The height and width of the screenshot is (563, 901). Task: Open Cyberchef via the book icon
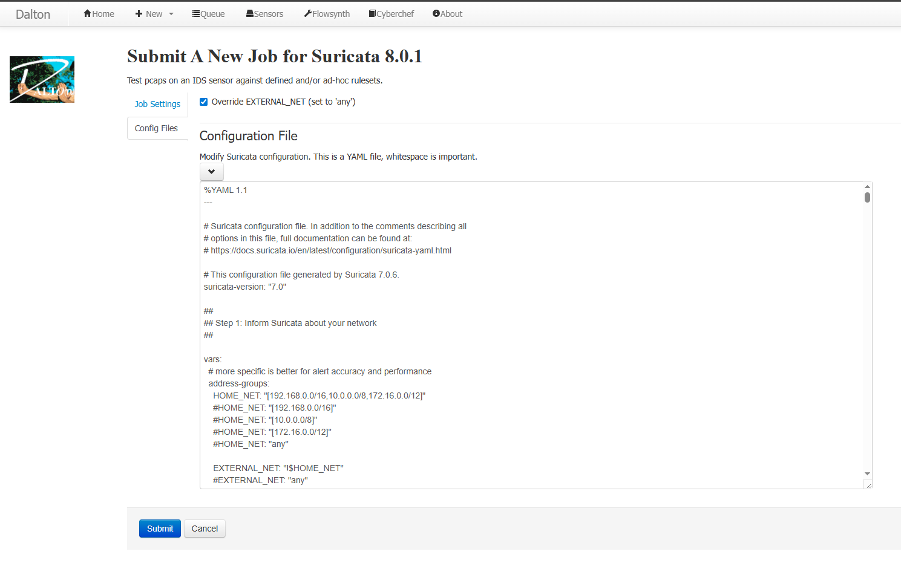coord(373,13)
